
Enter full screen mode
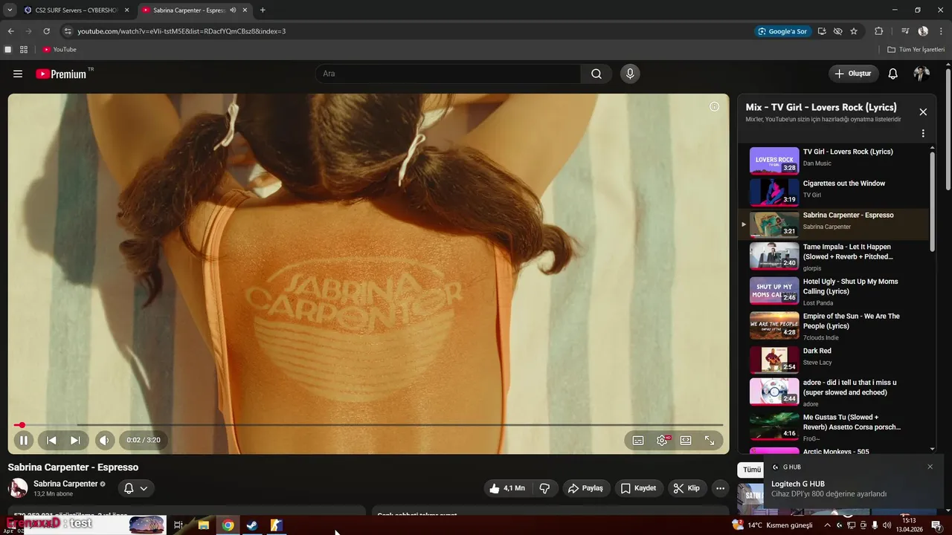(710, 440)
